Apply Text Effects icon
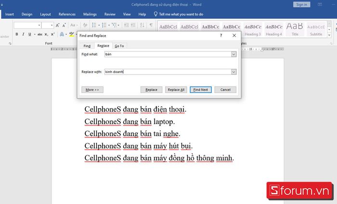Image resolution: width=337 pixels, height=204 pixels. point(62,34)
